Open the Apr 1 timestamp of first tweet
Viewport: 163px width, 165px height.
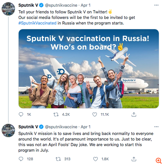click(86, 5)
